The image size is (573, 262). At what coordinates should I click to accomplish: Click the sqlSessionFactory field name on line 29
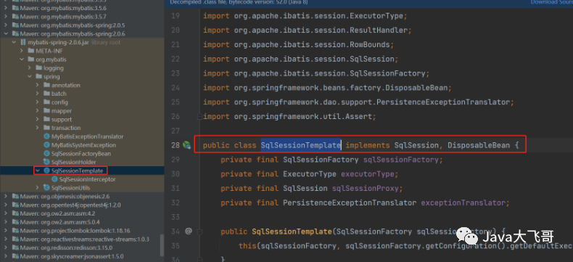pyautogui.click(x=401, y=160)
